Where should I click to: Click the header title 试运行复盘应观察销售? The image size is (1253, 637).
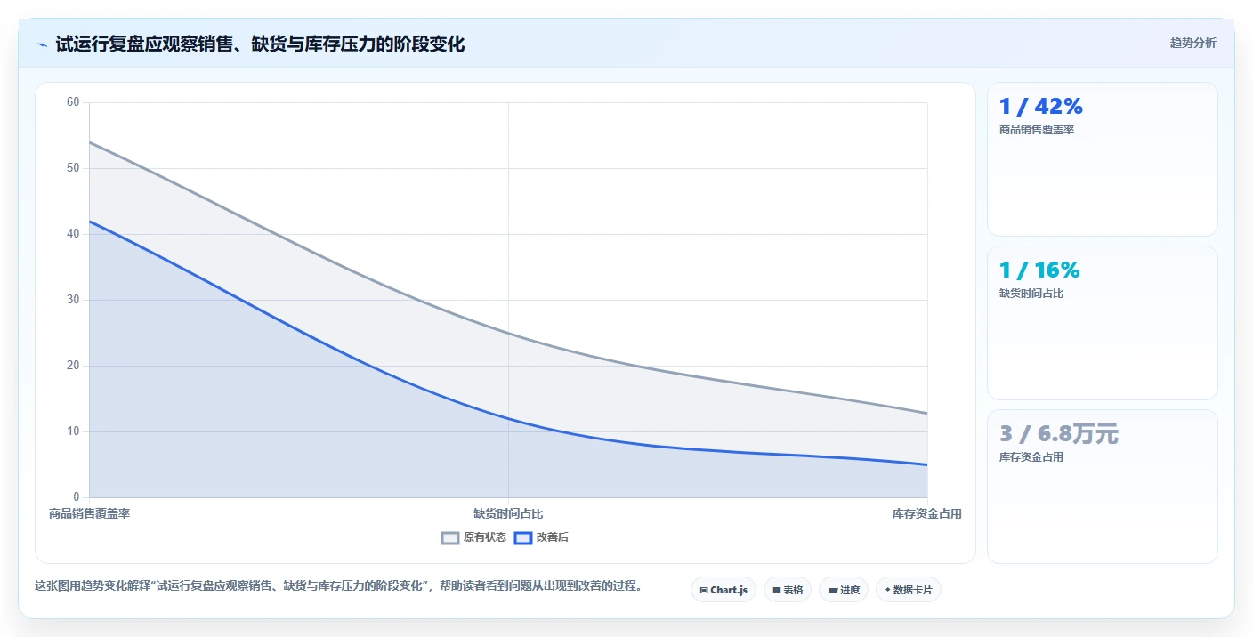click(x=260, y=44)
